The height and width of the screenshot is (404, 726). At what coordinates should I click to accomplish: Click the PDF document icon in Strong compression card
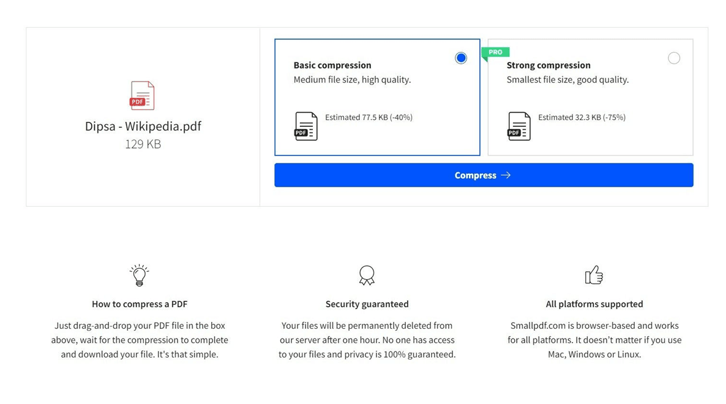519,126
